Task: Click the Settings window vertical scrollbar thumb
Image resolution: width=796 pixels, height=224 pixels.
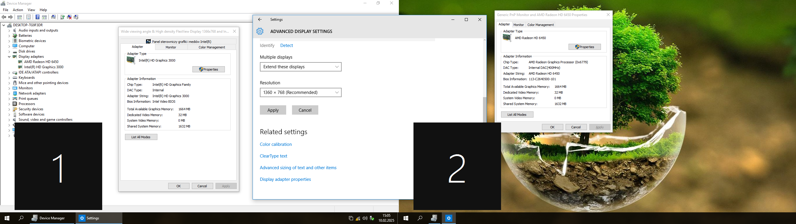Action: pyautogui.click(x=484, y=110)
